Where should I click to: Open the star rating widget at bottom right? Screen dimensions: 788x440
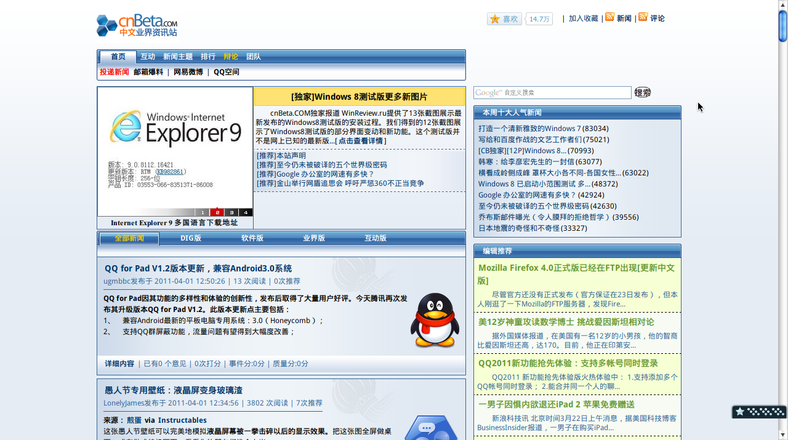758,412
